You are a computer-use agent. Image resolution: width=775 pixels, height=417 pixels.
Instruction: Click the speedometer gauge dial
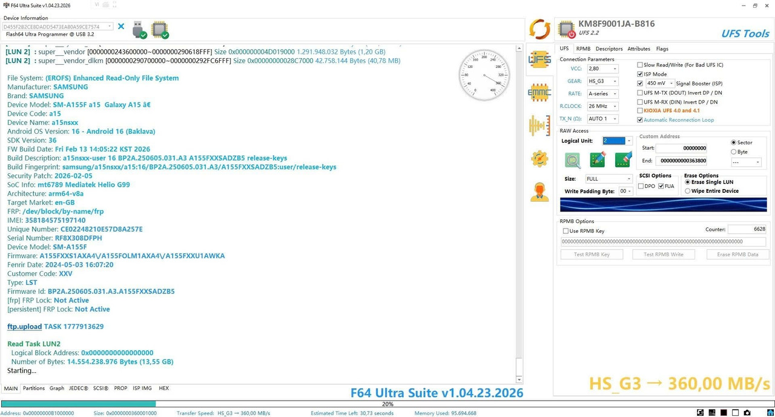(x=484, y=75)
